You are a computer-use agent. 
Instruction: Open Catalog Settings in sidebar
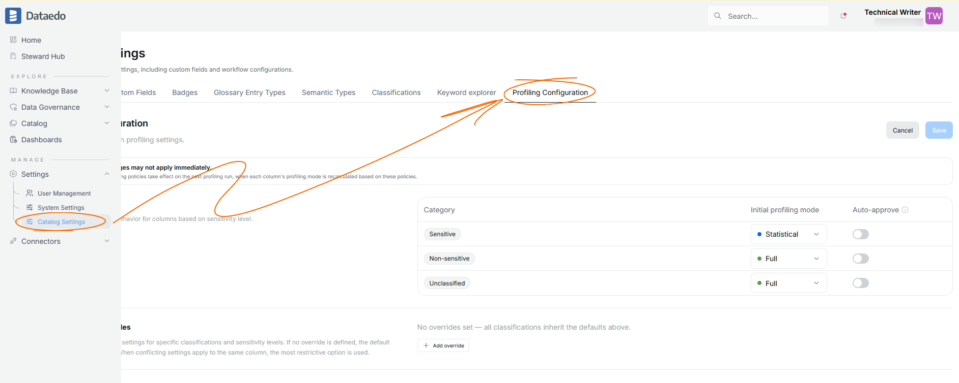(61, 222)
